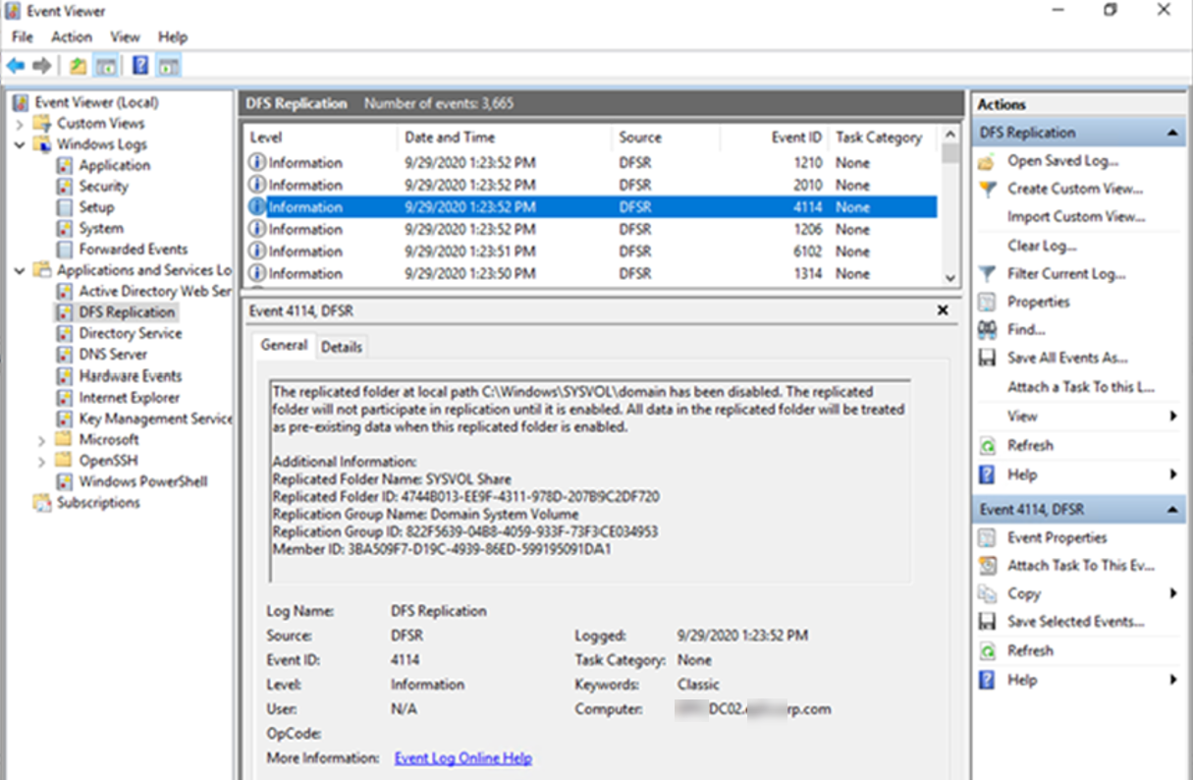
Task: Click the Forward arrow toolbar icon
Action: tap(41, 66)
